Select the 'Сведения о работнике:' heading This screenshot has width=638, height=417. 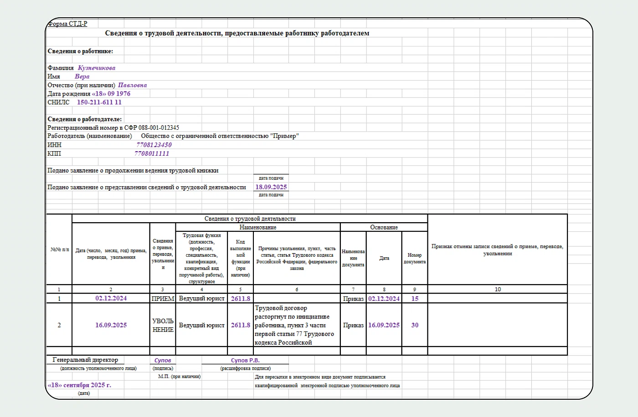click(80, 51)
